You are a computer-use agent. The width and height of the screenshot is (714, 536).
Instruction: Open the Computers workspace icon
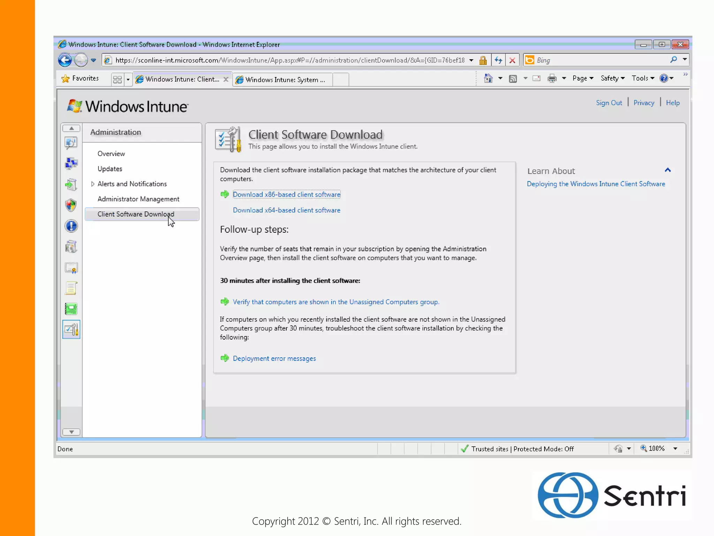(71, 163)
